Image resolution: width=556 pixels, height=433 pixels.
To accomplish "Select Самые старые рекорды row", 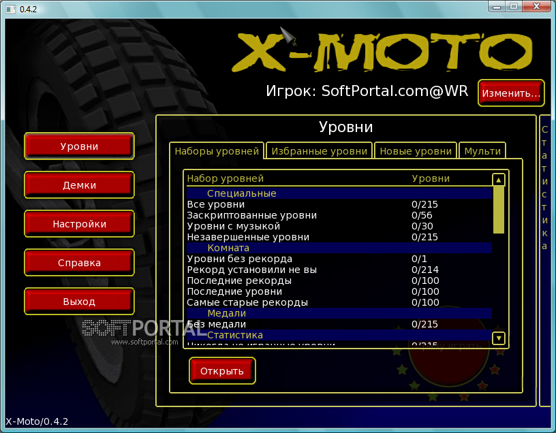I will point(339,302).
